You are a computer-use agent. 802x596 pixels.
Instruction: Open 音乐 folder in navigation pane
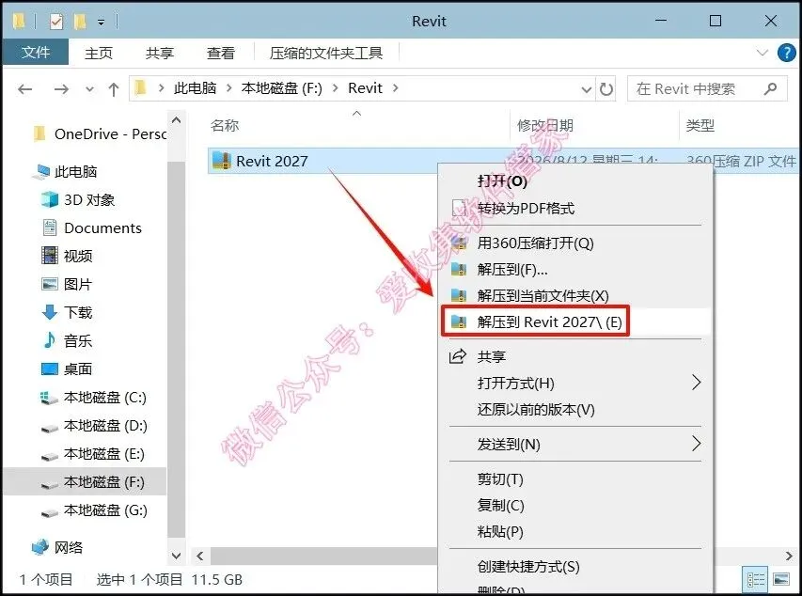pos(67,340)
